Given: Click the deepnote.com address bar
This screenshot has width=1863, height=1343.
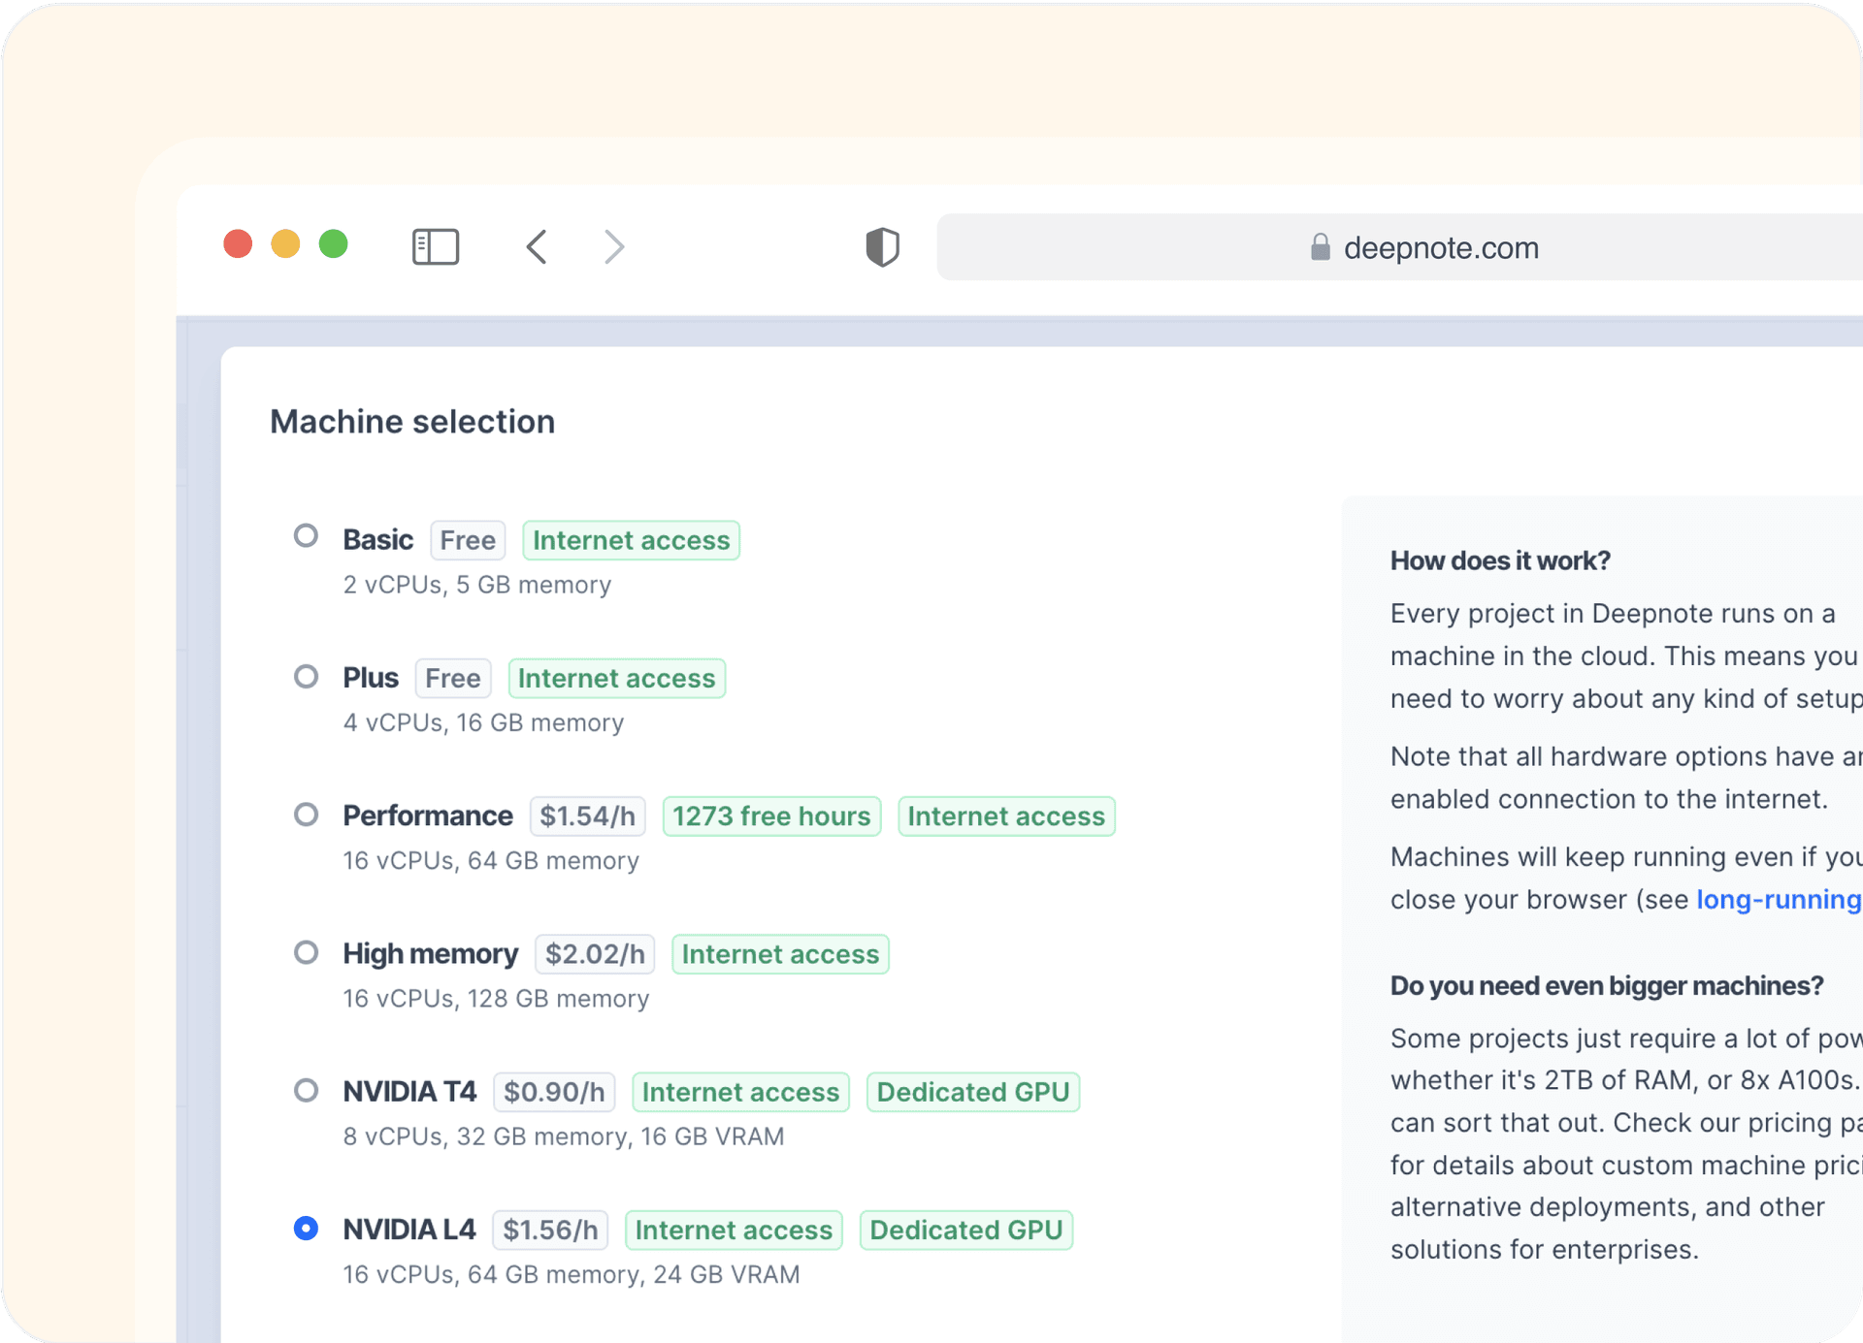Looking at the screenshot, I should [x=1440, y=247].
